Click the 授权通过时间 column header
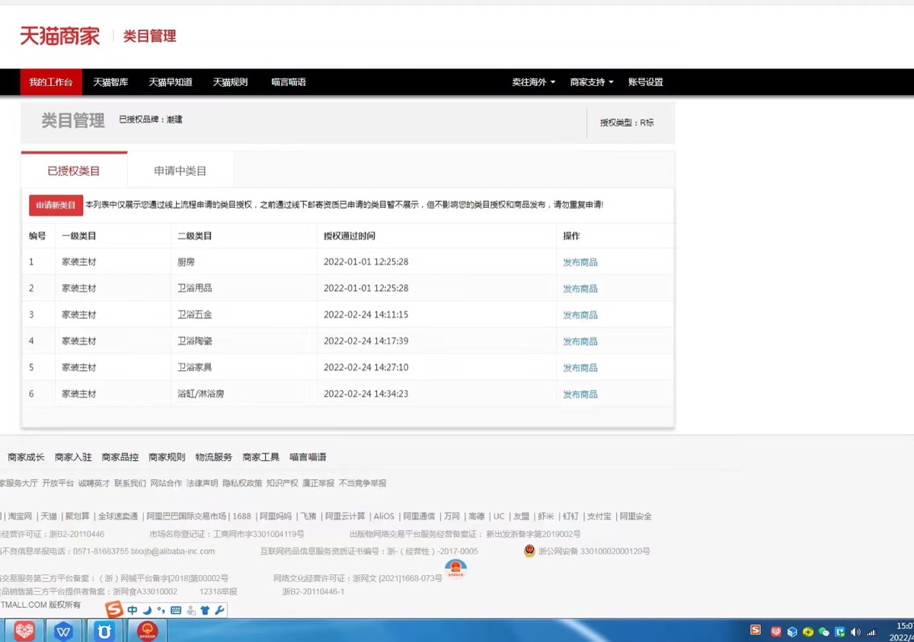This screenshot has width=914, height=642. pyautogui.click(x=350, y=236)
